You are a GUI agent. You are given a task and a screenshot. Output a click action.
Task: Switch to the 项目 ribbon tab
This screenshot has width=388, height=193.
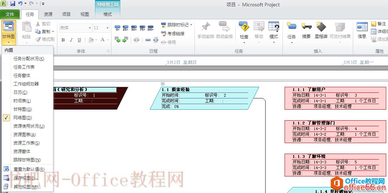click(x=66, y=14)
